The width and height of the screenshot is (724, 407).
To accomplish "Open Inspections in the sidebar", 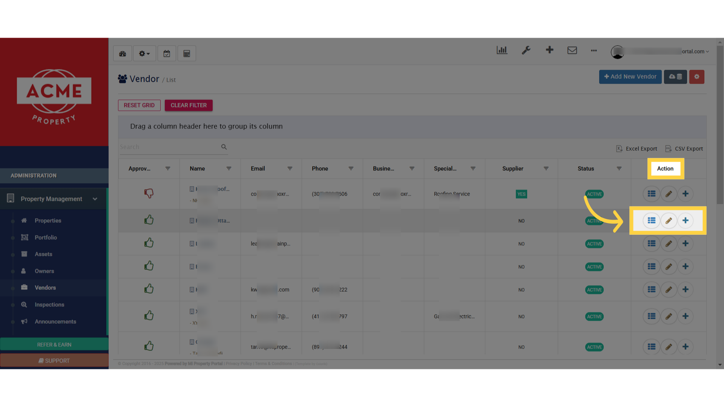I will [49, 304].
